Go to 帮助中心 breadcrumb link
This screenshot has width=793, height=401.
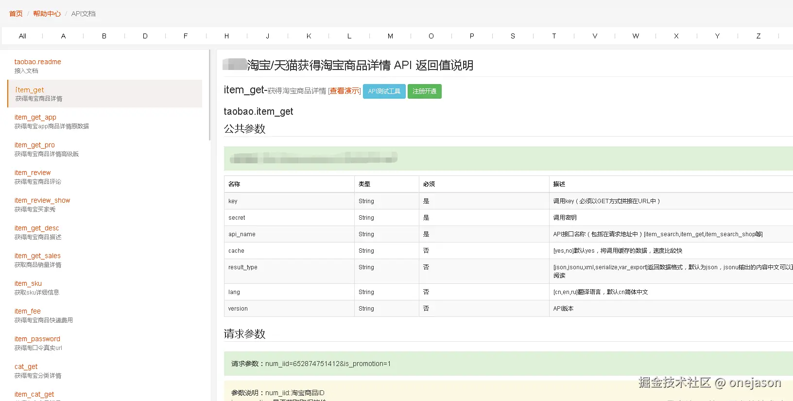coord(47,14)
